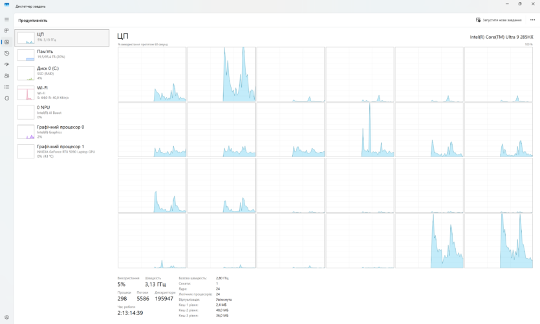Click the '3,13 ГГц' speed value
The width and height of the screenshot is (540, 324).
click(155, 285)
